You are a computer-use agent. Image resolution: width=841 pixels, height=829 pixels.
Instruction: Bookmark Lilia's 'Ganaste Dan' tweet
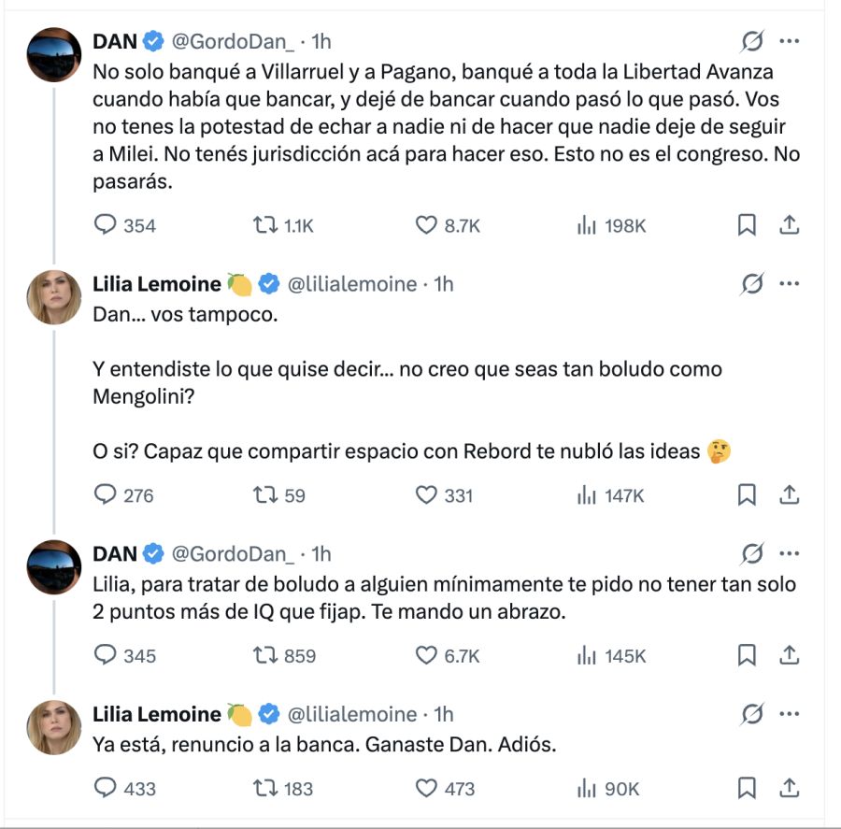pyautogui.click(x=747, y=789)
